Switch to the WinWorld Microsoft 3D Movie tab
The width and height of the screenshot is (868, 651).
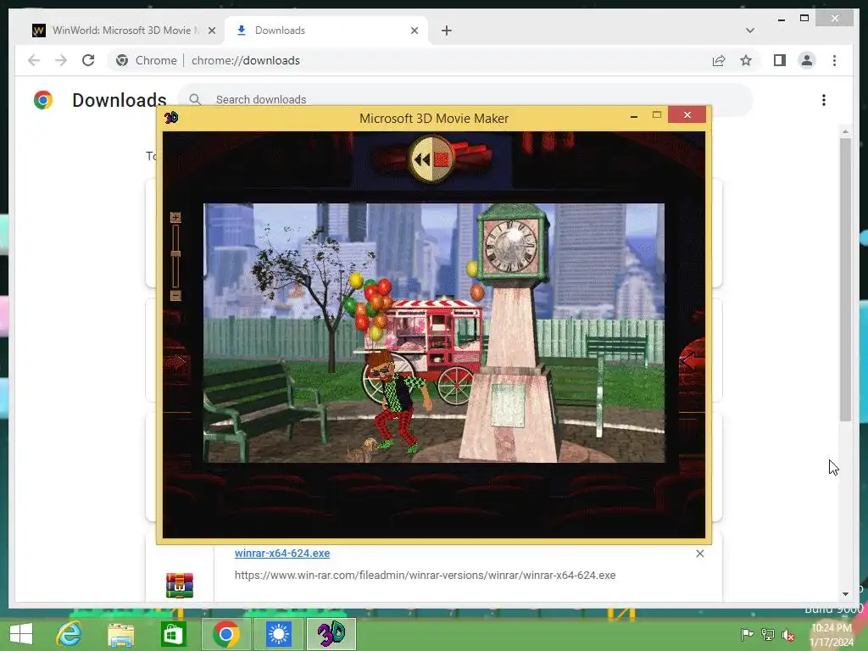124,31
